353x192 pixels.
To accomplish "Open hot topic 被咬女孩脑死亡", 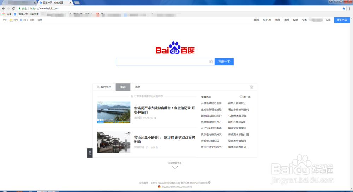I will [237, 103].
